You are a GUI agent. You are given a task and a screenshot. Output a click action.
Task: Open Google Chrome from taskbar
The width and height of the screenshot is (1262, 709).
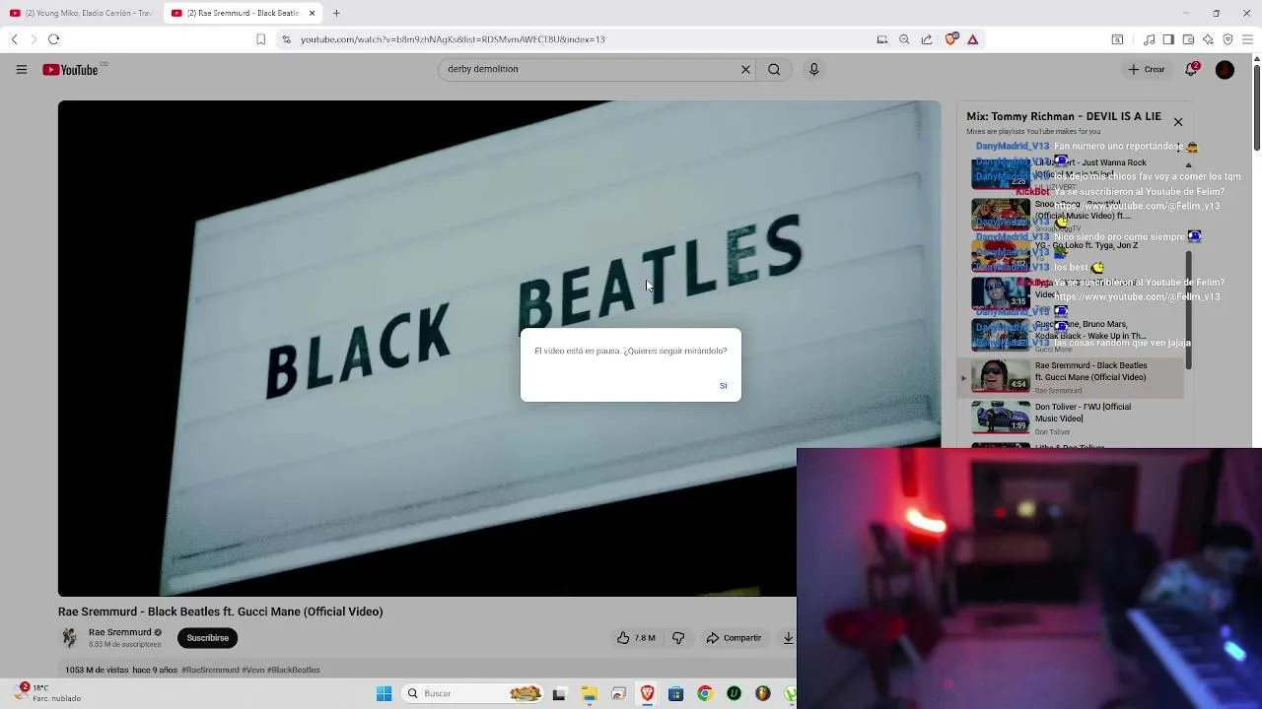pos(704,693)
